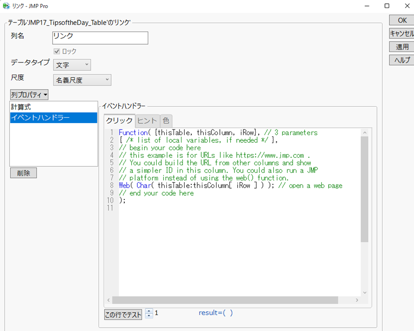Decrease the test row number with down arrow
Viewport: 414px width, 331px height.
pyautogui.click(x=149, y=316)
